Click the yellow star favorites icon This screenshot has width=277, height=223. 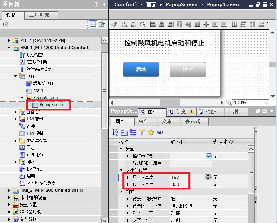151,132
